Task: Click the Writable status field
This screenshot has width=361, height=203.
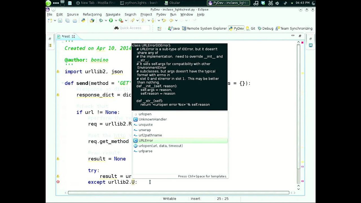Action: coord(170,198)
